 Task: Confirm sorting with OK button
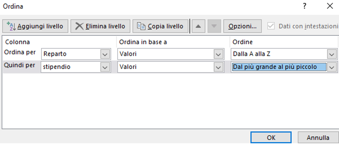click(x=271, y=138)
